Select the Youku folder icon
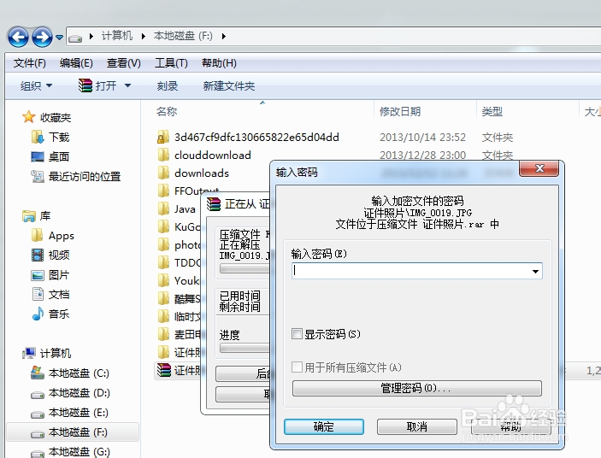Image resolution: width=601 pixels, height=458 pixels. click(163, 281)
